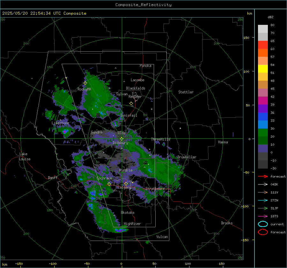Click the storm cell just below Innisfail label
This screenshot has height=268, width=287.
(121, 119)
